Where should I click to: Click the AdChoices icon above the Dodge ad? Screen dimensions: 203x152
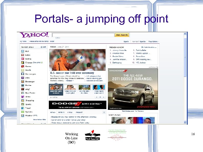pyautogui.click(x=157, y=67)
